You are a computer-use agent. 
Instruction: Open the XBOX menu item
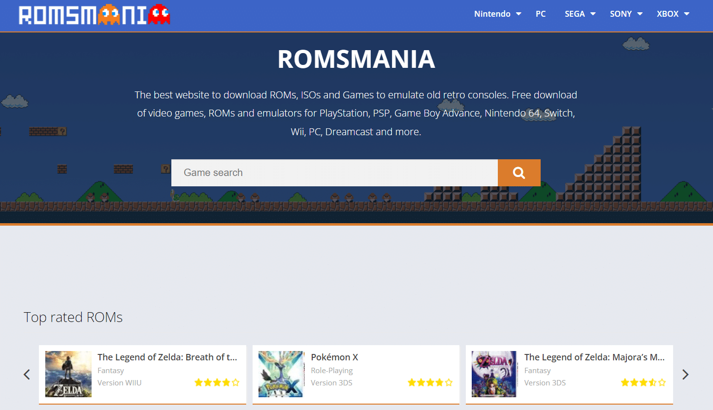point(668,14)
